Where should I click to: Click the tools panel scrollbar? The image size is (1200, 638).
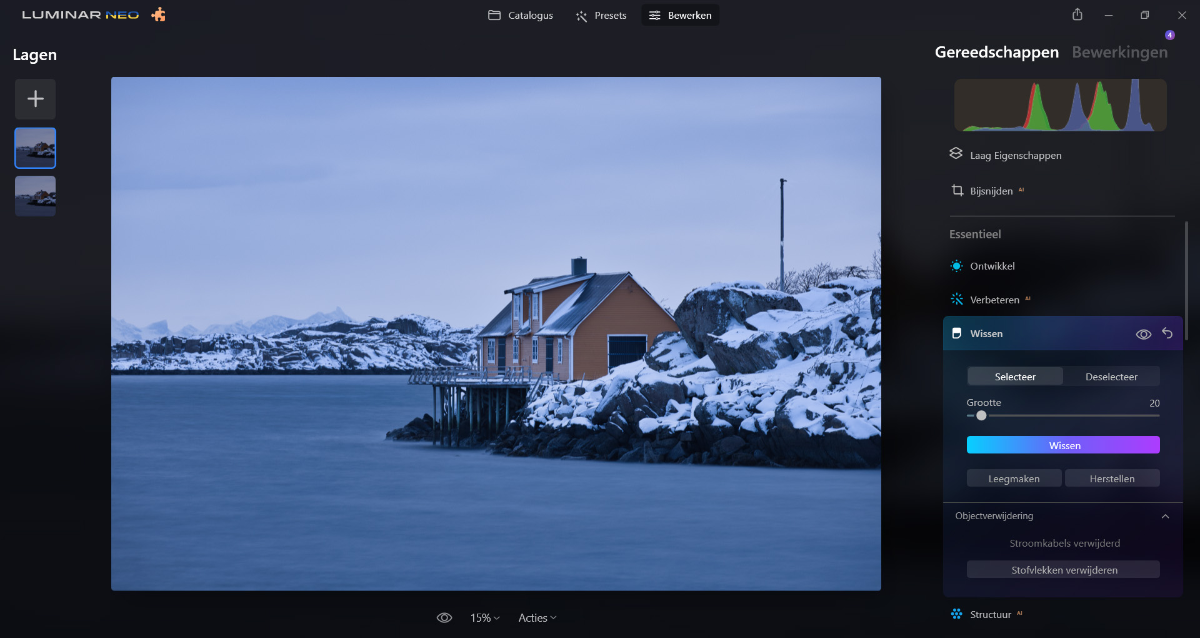pos(1186,281)
